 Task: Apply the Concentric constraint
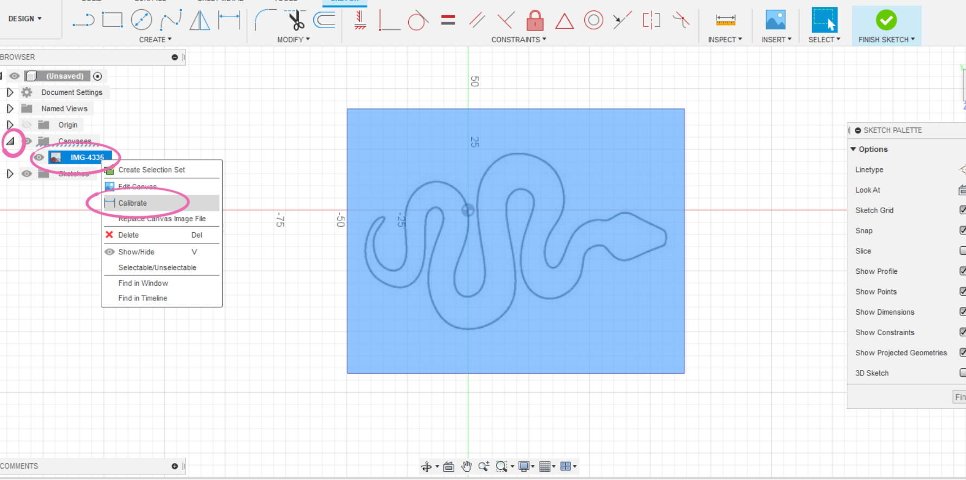tap(594, 20)
